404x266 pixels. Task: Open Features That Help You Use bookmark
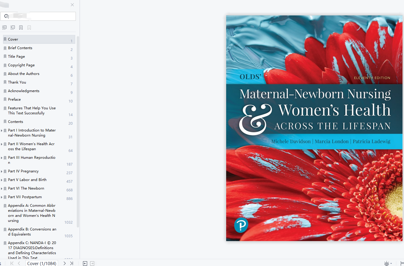pos(32,110)
